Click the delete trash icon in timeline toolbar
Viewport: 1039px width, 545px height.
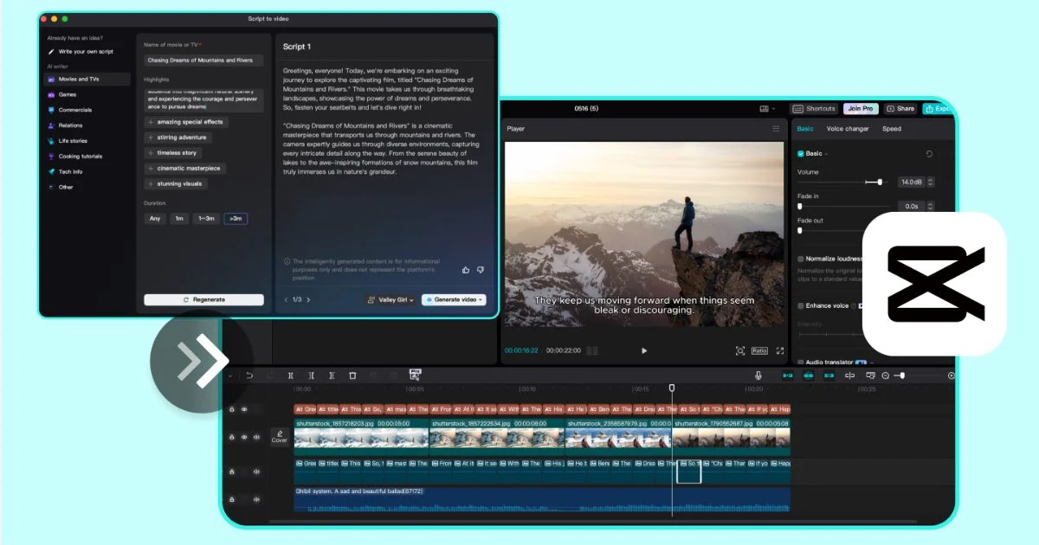tap(352, 375)
